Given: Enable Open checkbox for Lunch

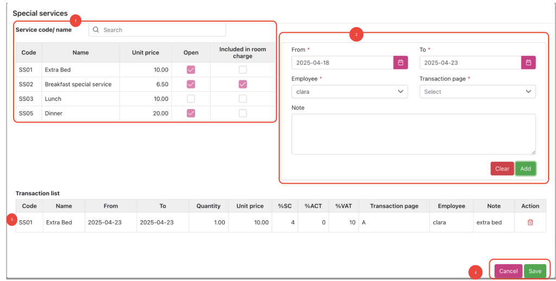Looking at the screenshot, I should (x=191, y=99).
